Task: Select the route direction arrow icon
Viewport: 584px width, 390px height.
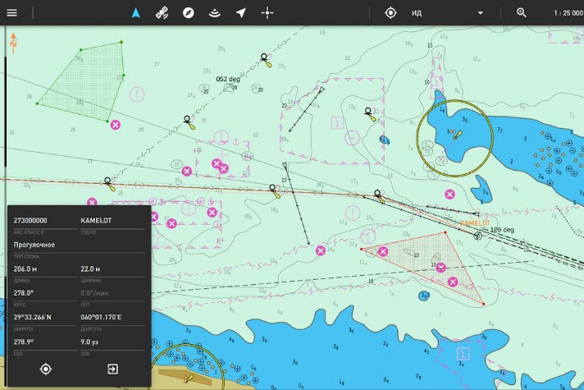Action: point(240,12)
